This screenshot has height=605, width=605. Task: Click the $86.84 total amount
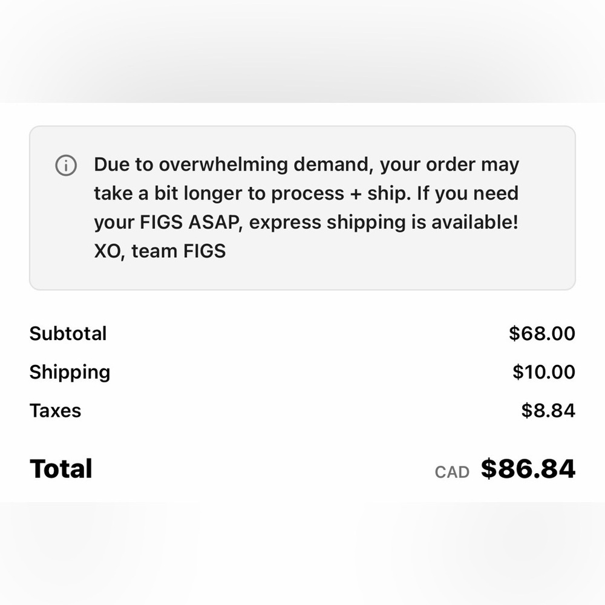528,469
